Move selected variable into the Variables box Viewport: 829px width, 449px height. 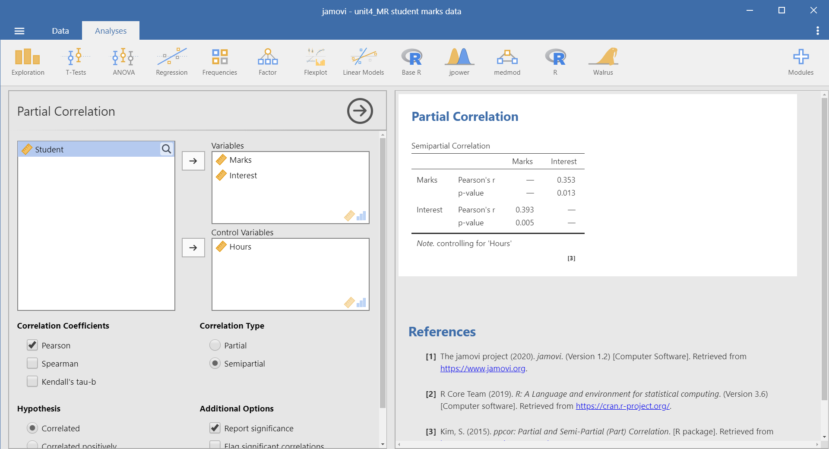click(193, 161)
